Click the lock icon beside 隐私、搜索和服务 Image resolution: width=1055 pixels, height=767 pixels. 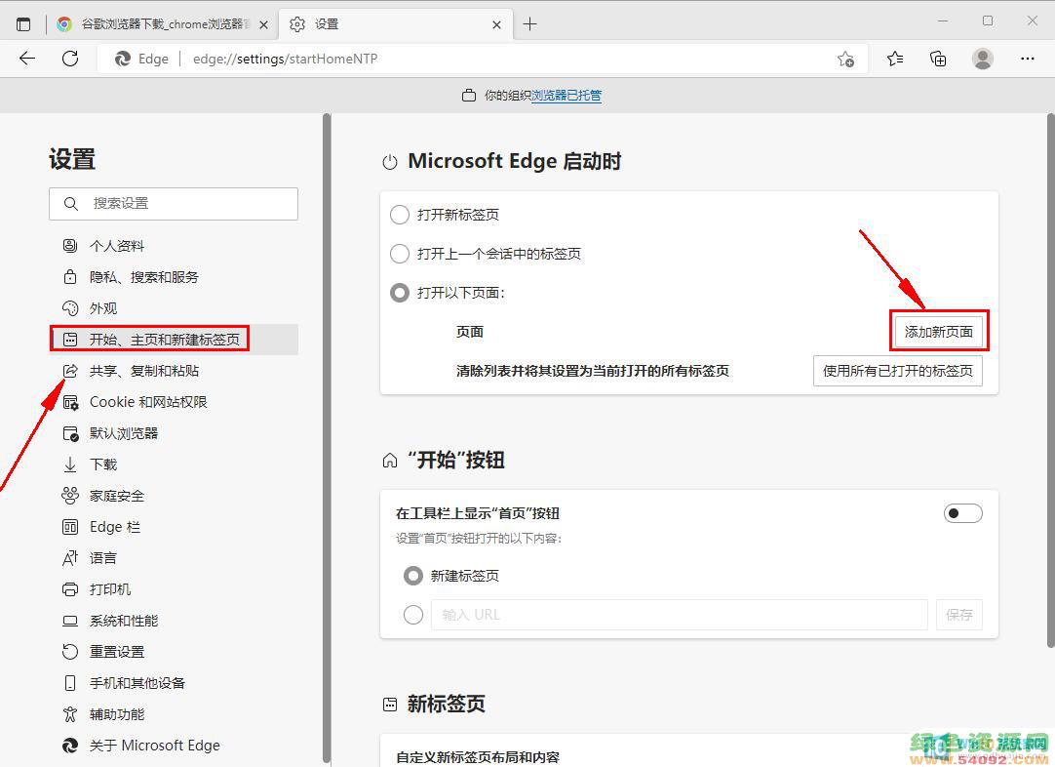[70, 277]
